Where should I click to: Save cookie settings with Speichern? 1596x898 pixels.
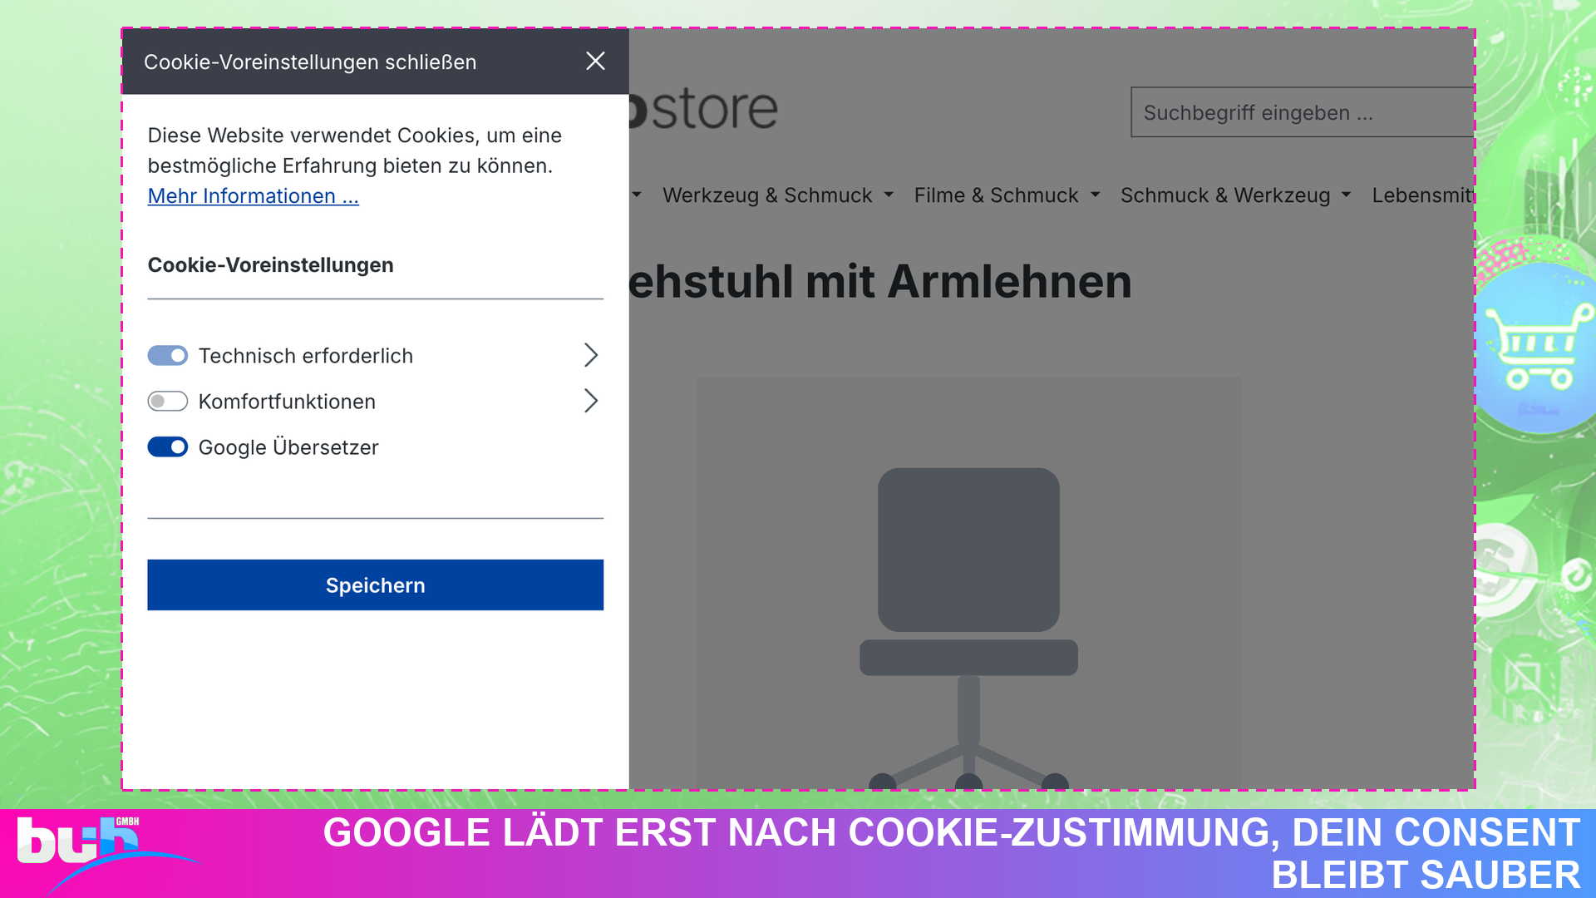click(376, 585)
